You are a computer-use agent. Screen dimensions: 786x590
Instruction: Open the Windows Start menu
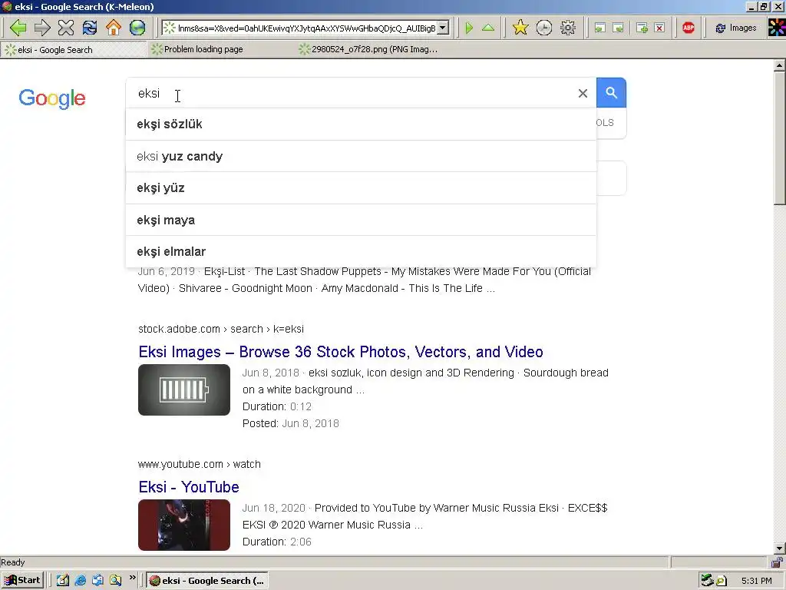pos(22,581)
